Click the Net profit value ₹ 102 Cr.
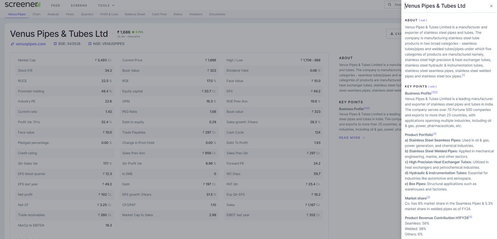This screenshot has height=239, width=497. pos(105,194)
